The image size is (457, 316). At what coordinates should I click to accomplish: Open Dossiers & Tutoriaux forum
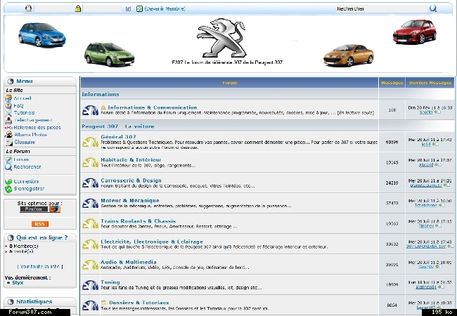[x=139, y=303]
